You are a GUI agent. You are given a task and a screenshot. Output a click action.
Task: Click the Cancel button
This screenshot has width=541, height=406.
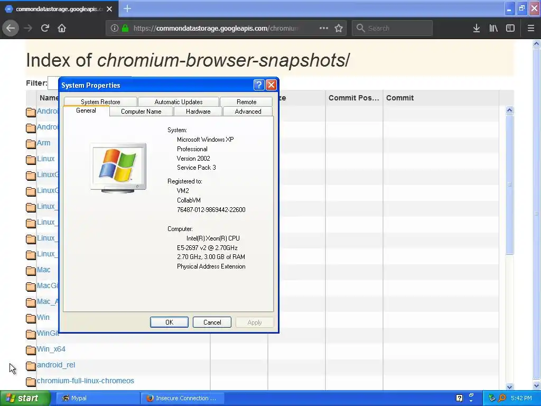coord(212,322)
